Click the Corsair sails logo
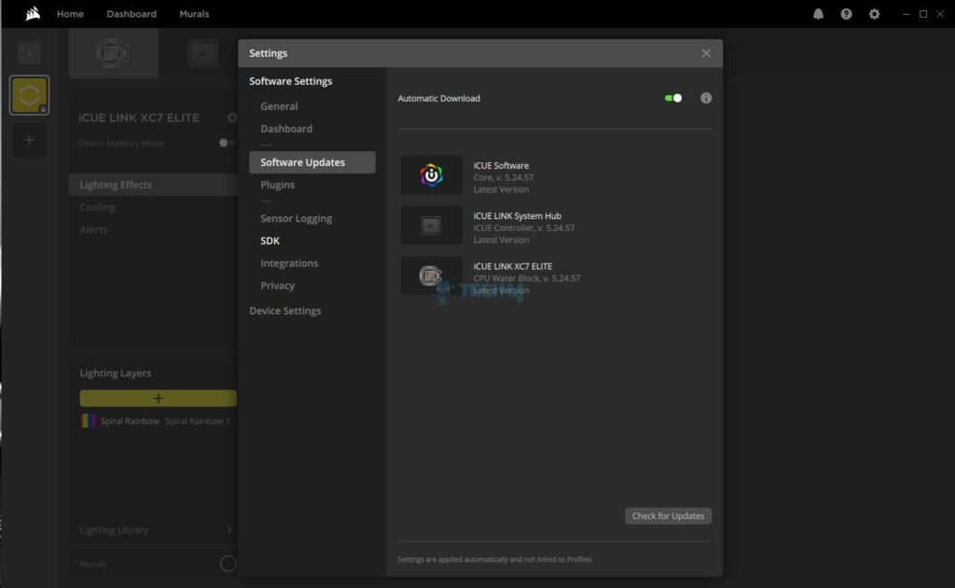The width and height of the screenshot is (955, 588). [33, 13]
